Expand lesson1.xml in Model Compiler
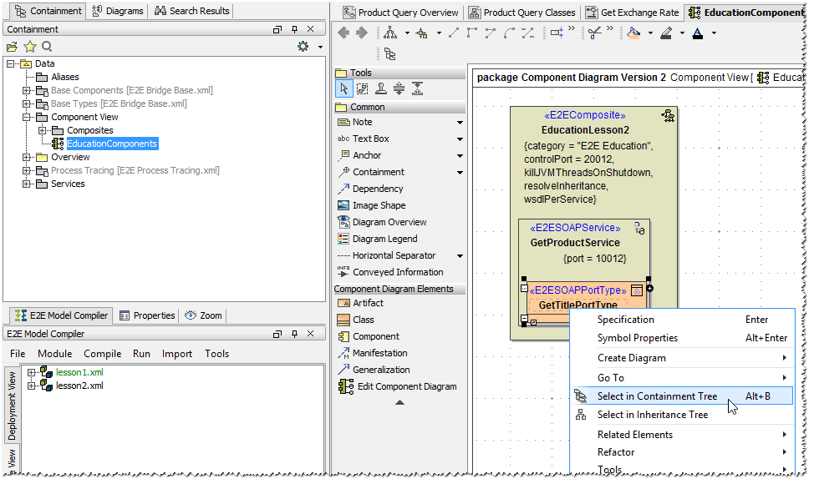814x484 pixels. [31, 372]
